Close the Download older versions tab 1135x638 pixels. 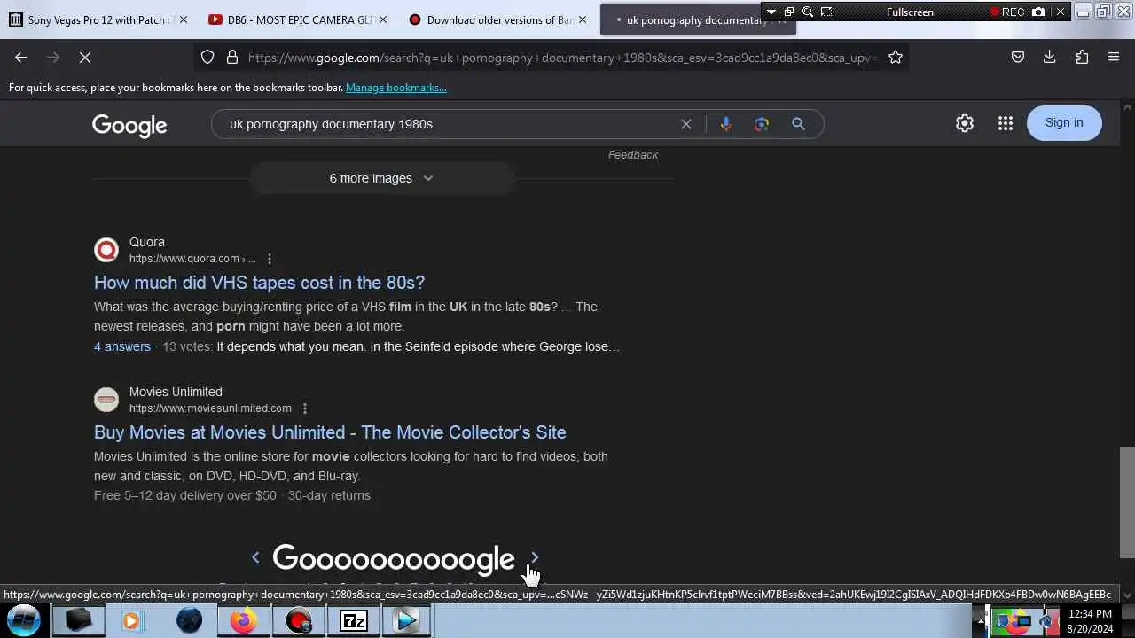click(583, 19)
